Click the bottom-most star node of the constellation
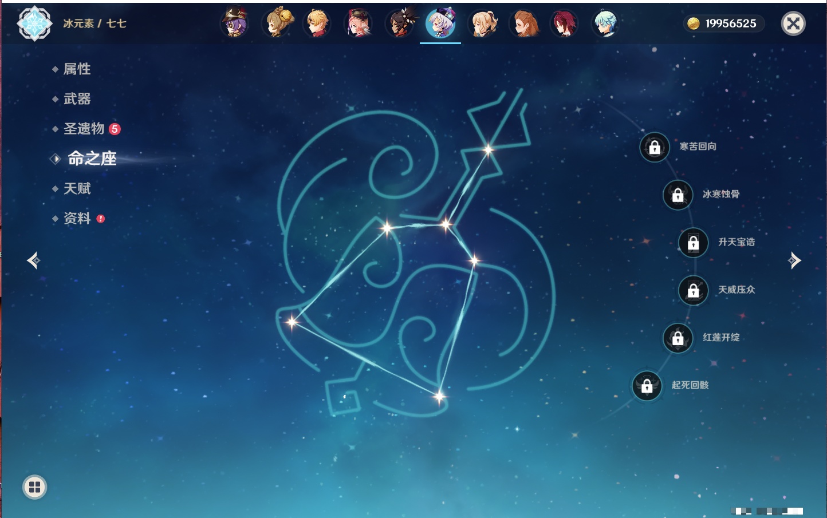Viewport: 827px width, 518px height. point(439,396)
